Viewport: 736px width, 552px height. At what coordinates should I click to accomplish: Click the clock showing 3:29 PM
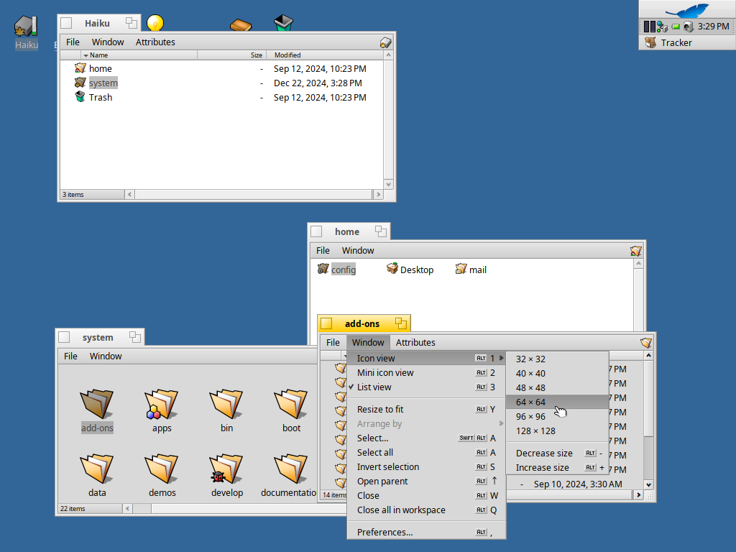tap(713, 27)
